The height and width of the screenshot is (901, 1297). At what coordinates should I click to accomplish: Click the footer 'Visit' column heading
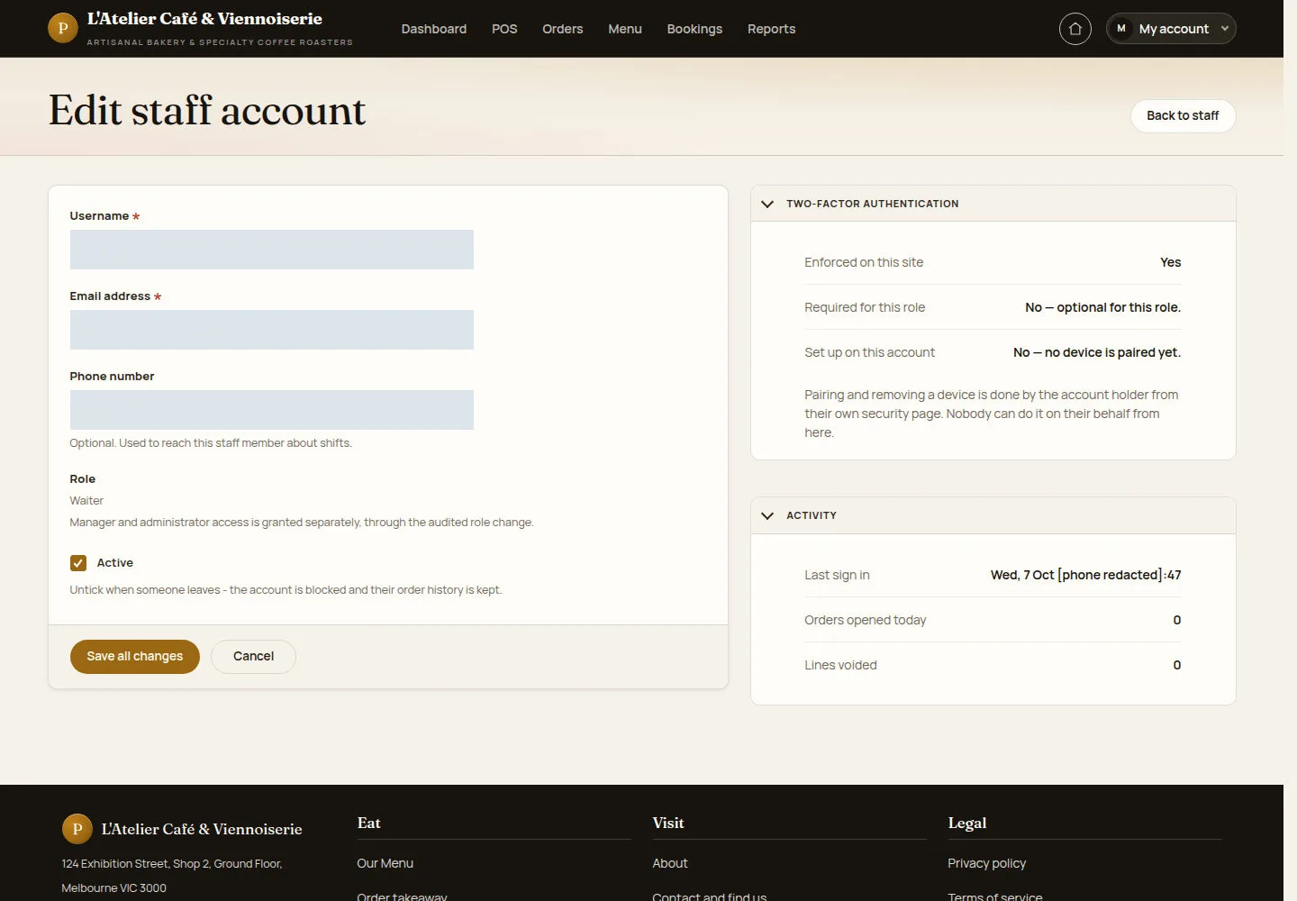coord(668,823)
